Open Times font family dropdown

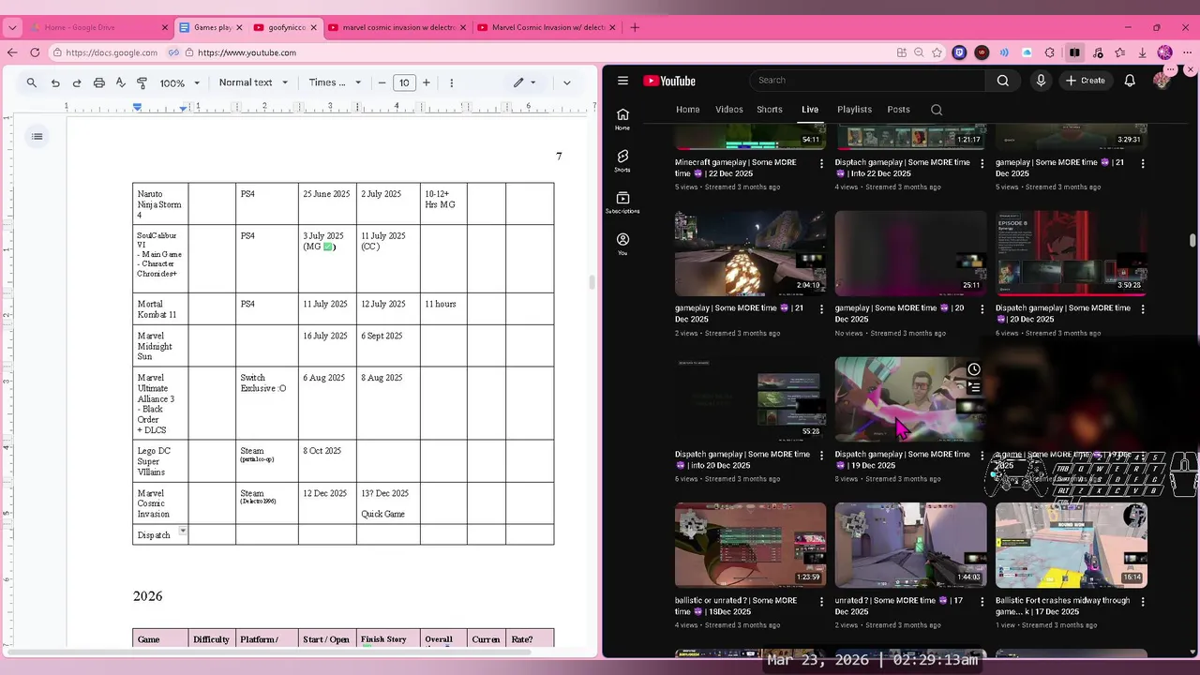335,82
